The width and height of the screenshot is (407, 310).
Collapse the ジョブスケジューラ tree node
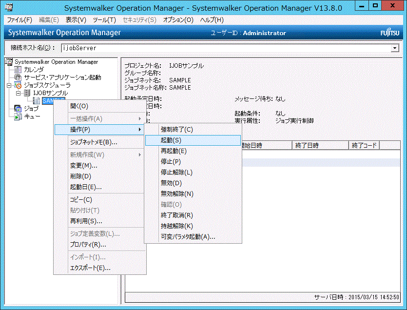9,85
